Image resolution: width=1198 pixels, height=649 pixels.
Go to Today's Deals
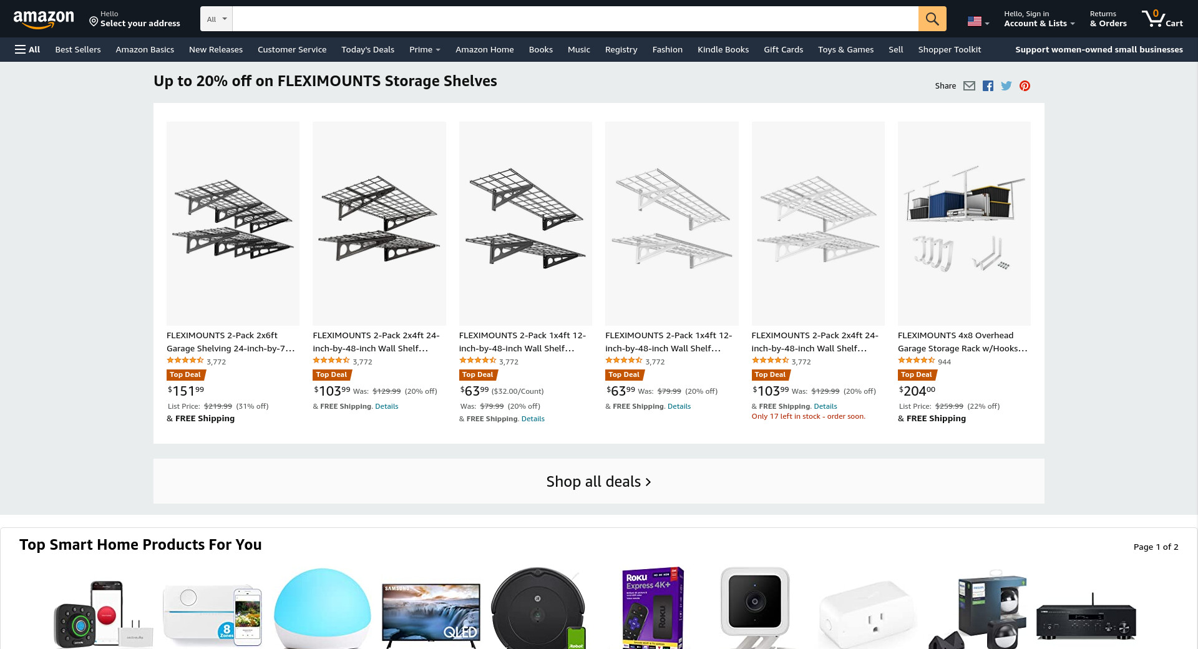click(368, 49)
